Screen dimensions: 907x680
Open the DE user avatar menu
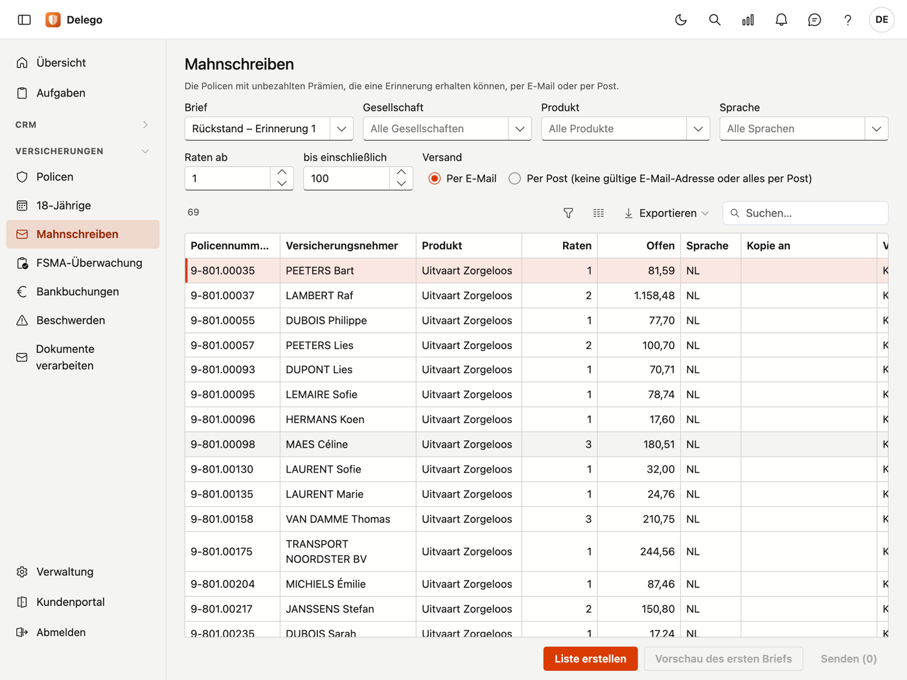click(x=882, y=19)
